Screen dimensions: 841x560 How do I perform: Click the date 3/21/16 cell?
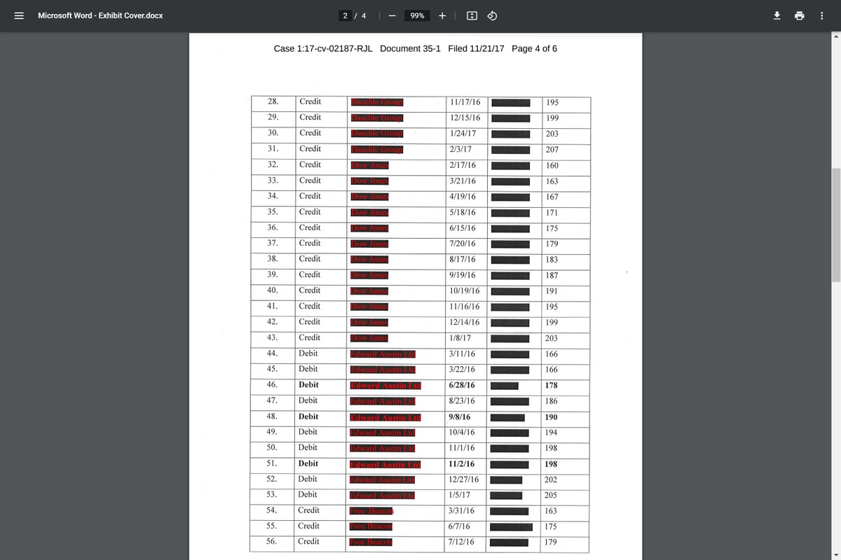[x=463, y=181]
